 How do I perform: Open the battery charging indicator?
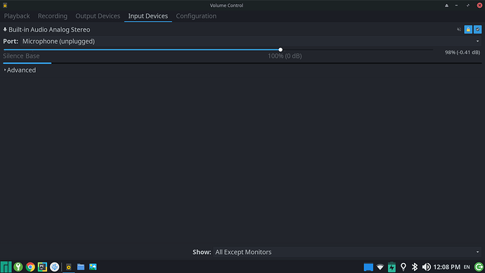392,267
